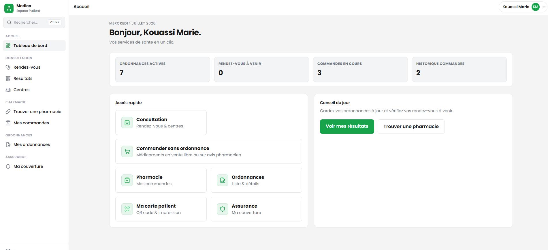Image resolution: width=548 pixels, height=250 pixels.
Task: Click the search magnifier icon
Action: [9, 22]
